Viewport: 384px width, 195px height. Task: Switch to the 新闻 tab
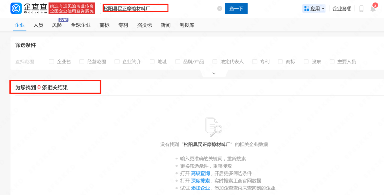tap(165, 25)
